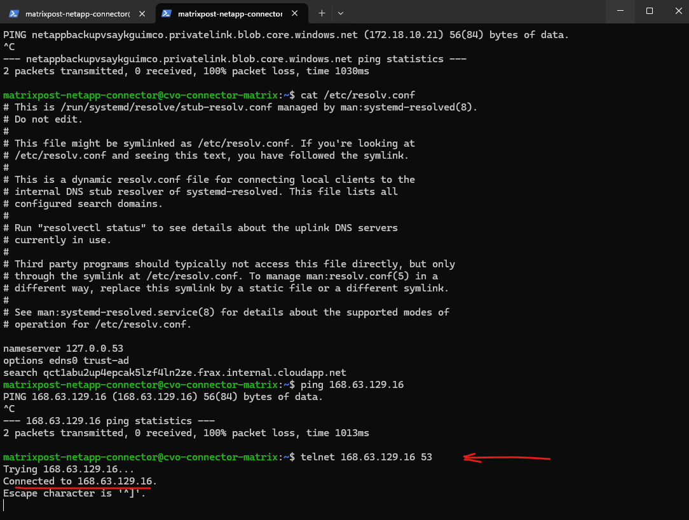The image size is (689, 520).
Task: Click the line mentioning 'resolvectl status'
Action: 200,228
